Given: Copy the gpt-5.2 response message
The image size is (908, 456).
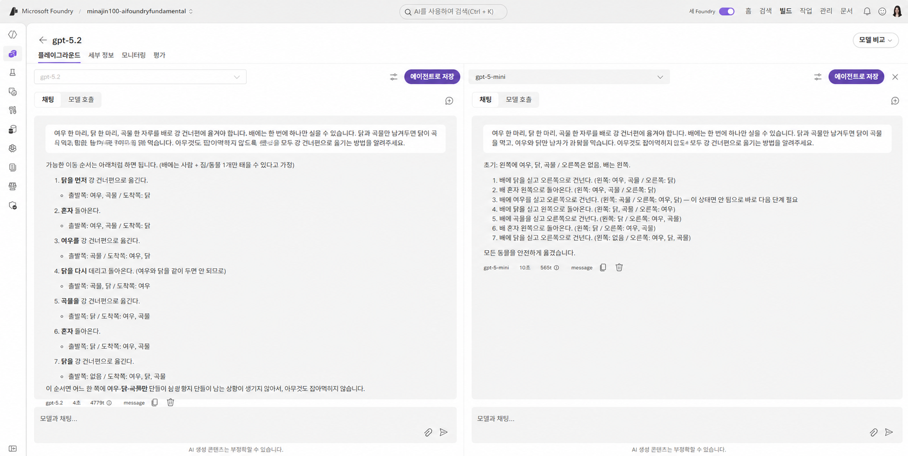Looking at the screenshot, I should (154, 403).
